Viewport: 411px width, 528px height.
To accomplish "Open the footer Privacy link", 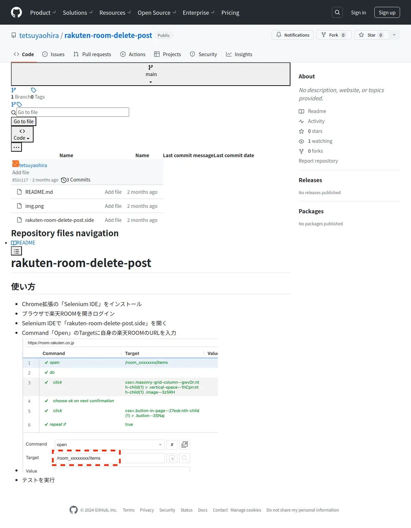I will pyautogui.click(x=147, y=510).
